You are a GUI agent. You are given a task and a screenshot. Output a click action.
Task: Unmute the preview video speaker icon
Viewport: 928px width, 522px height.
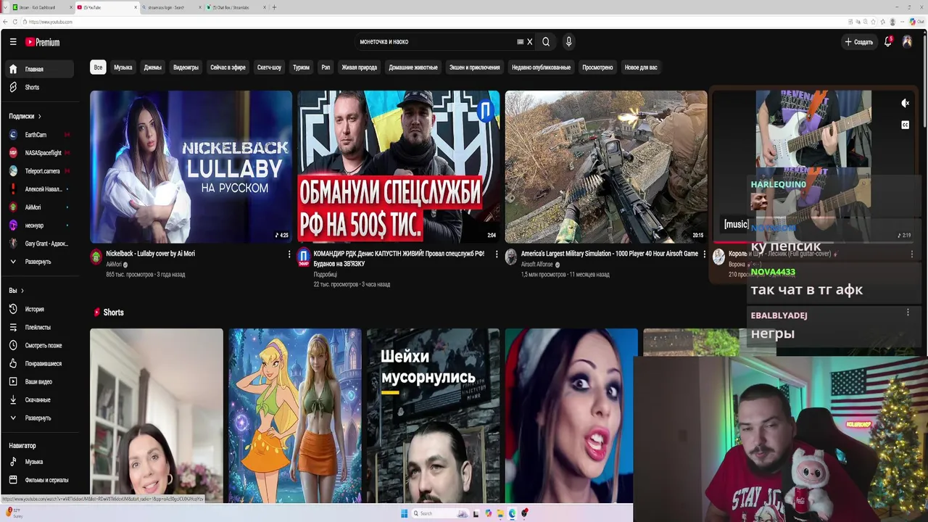pos(906,104)
